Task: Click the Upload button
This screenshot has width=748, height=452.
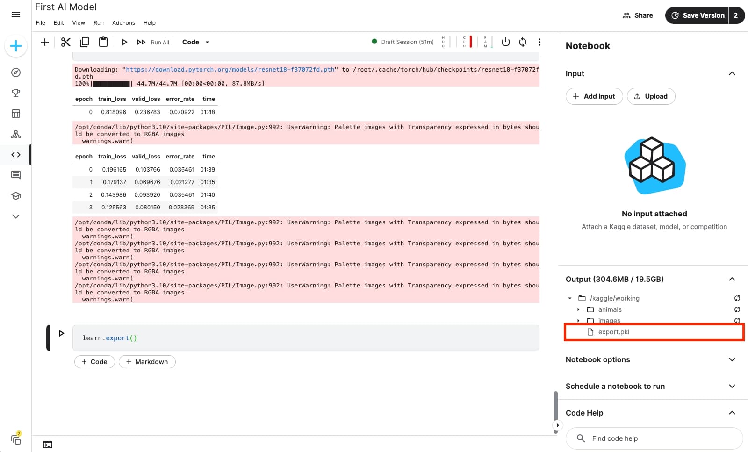Action: coord(651,96)
